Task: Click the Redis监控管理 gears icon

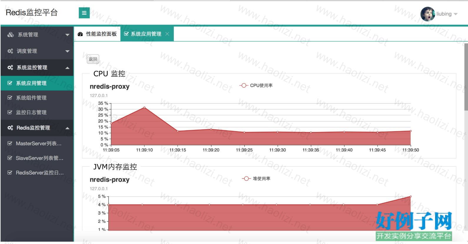Action: [x=10, y=128]
